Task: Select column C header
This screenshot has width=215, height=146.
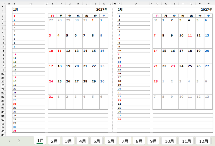Action: (x=31, y=3)
